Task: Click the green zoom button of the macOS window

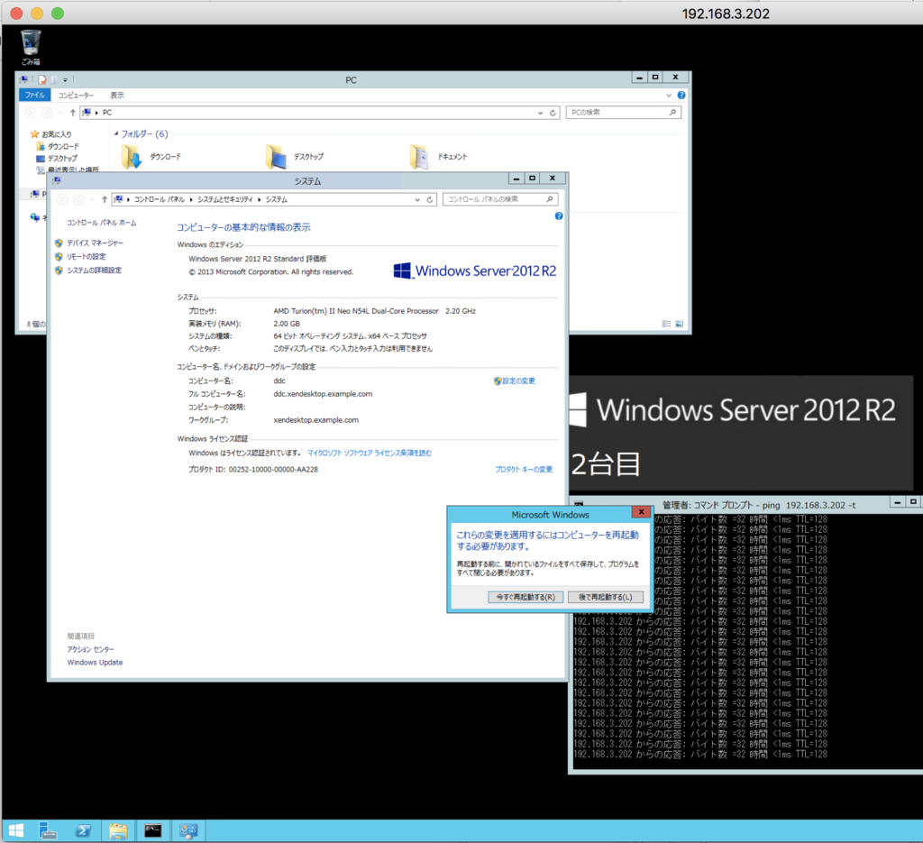Action: point(57,13)
